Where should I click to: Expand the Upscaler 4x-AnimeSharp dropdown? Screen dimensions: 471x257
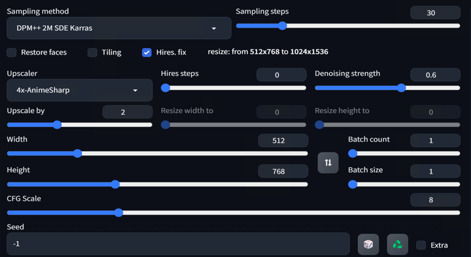pos(79,90)
